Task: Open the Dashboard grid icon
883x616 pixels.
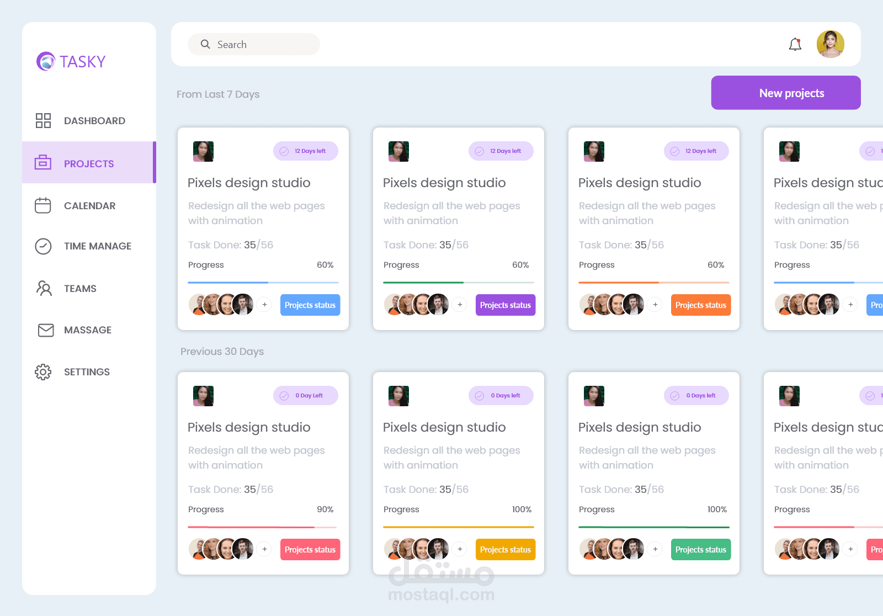Action: pyautogui.click(x=43, y=120)
